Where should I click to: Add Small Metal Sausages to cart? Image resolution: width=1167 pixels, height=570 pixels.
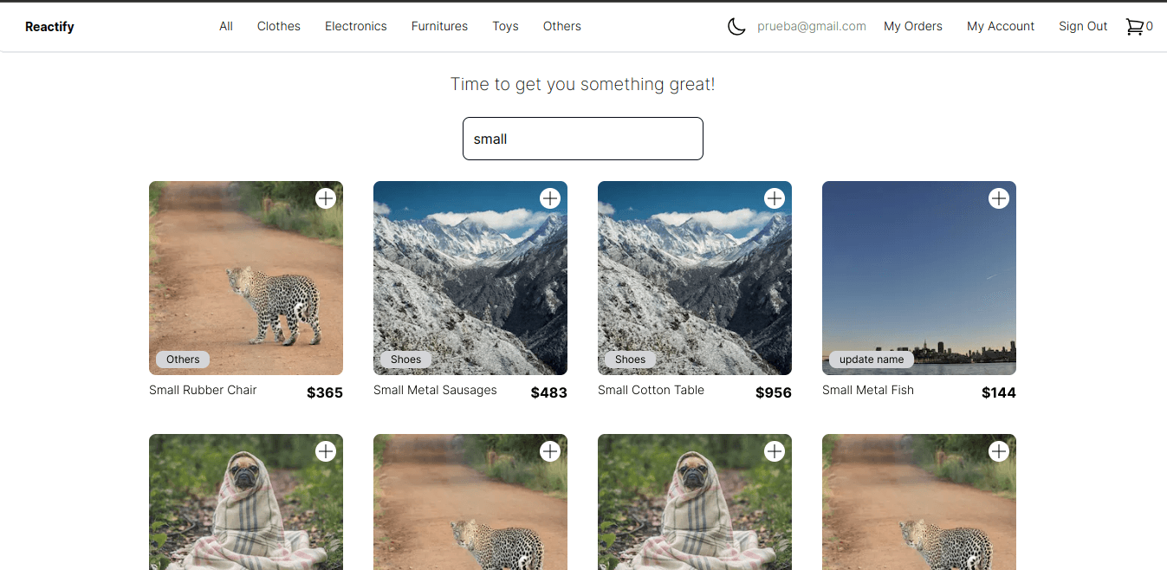[x=549, y=198]
